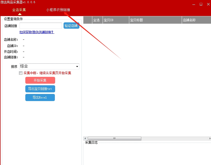This screenshot has width=211, height=165.
Task: Close the 微店商品采集器 window
Action: point(208,4)
